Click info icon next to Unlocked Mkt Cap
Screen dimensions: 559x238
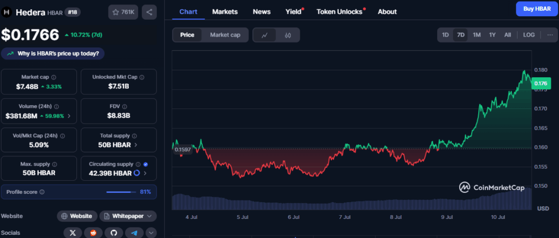pos(142,77)
